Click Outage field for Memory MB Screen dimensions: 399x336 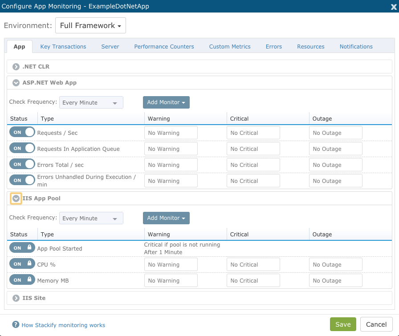pyautogui.click(x=336, y=280)
